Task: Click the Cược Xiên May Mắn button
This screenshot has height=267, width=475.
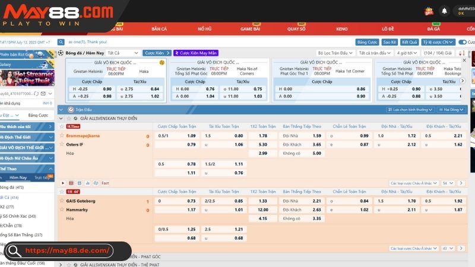Action: [196, 53]
